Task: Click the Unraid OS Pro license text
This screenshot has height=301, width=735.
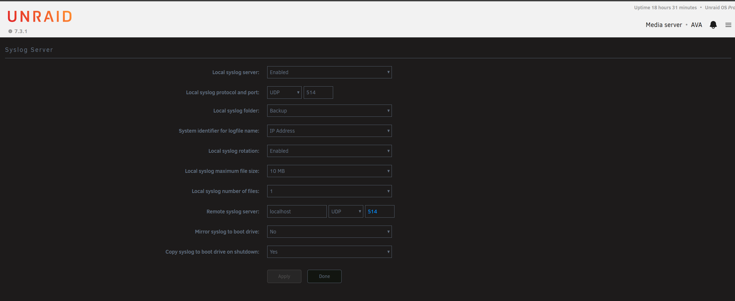Action: tap(720, 7)
